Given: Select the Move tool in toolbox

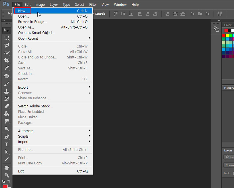Looking at the screenshot, I should click(7, 31).
